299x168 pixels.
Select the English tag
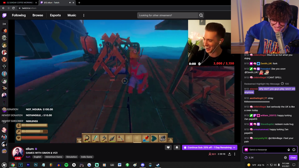point(37,157)
